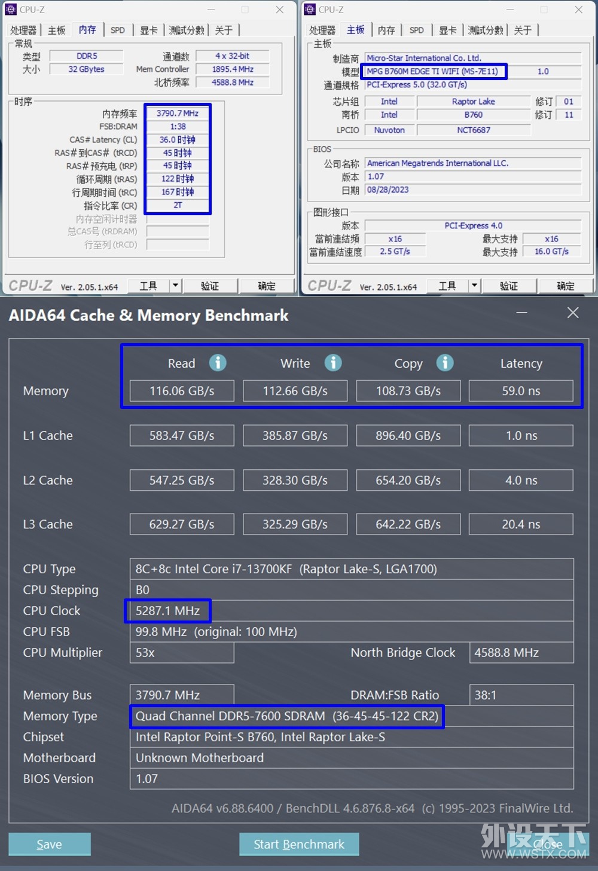Open SPD tab in left CPU-Z window
Image resolution: width=598 pixels, height=871 pixels.
tap(118, 30)
